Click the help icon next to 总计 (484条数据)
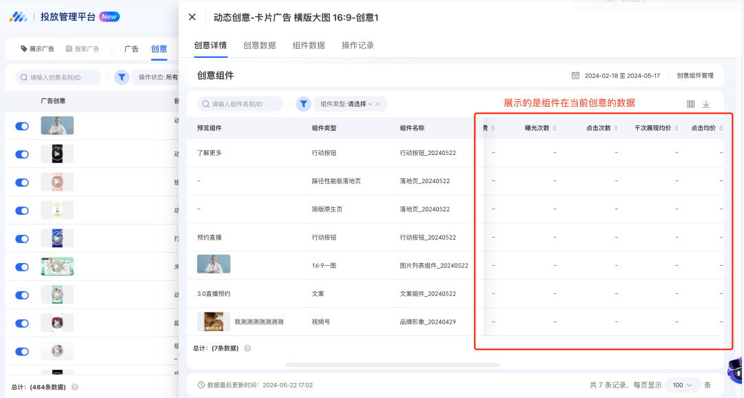Image resolution: width=744 pixels, height=398 pixels. point(74,387)
